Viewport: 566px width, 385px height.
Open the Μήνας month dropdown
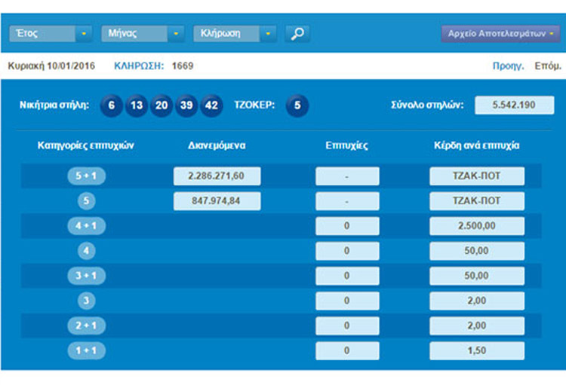[143, 33]
